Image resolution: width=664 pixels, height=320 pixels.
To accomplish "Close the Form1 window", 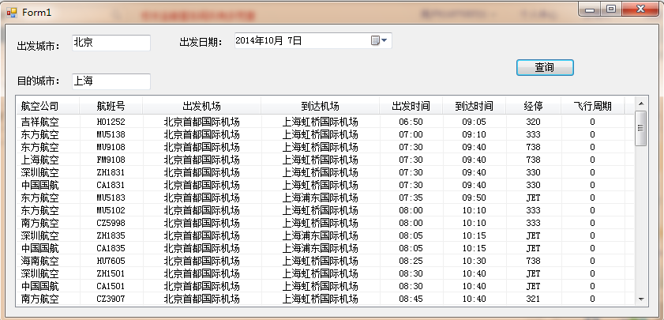I will click(x=640, y=9).
